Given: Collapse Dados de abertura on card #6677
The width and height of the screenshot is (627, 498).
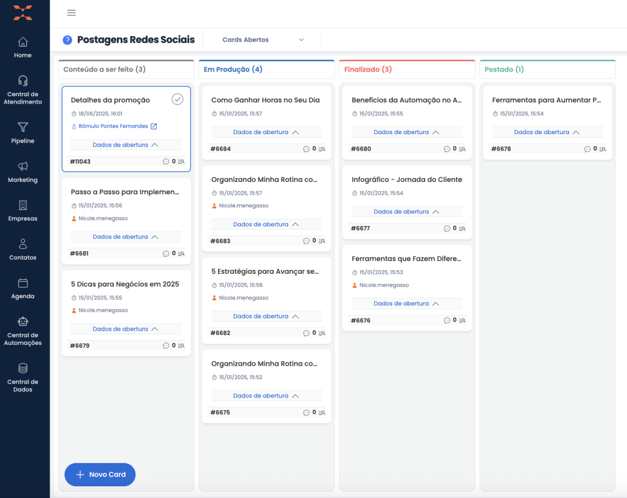Looking at the screenshot, I should tap(407, 212).
